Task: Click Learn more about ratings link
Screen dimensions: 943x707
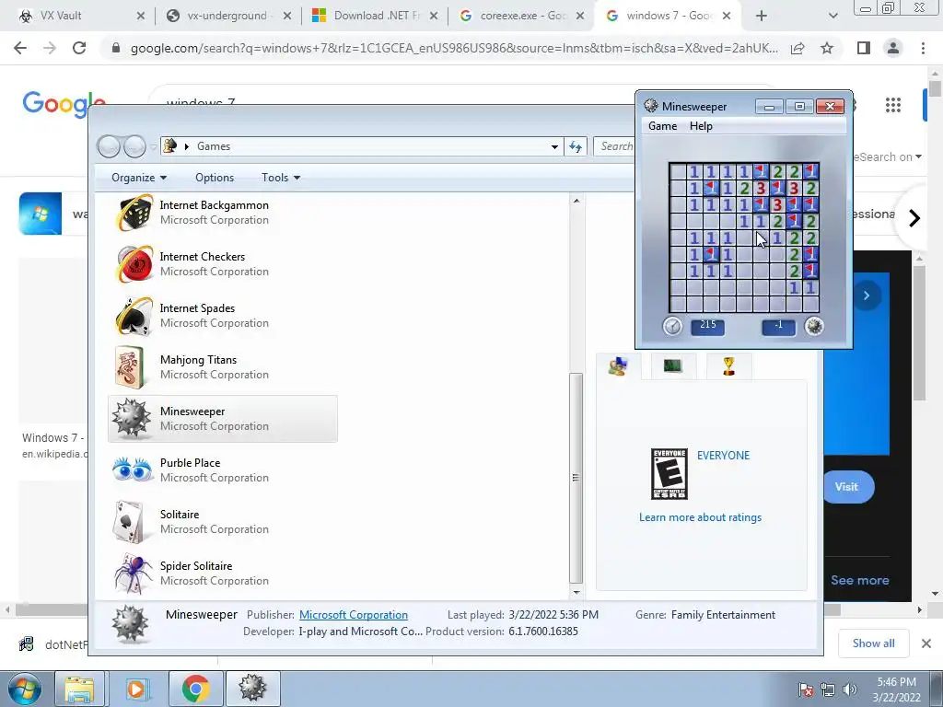Action: point(700,517)
